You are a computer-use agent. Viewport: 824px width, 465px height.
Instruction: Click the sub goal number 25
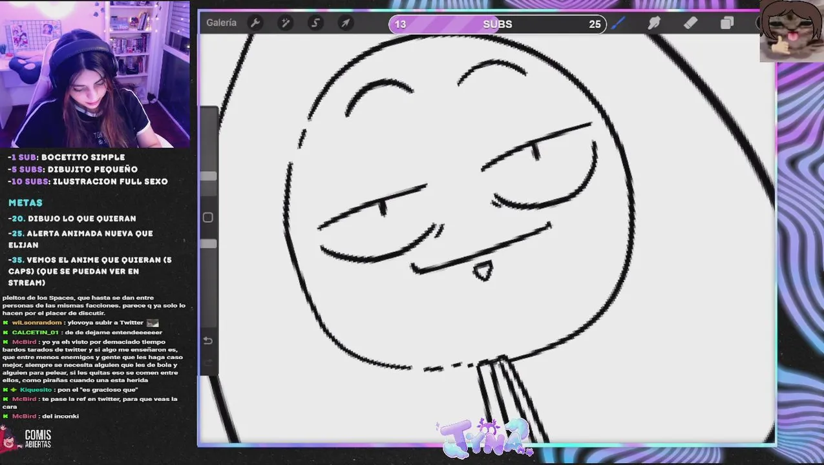click(x=595, y=25)
